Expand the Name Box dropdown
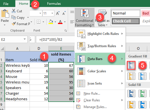Screen dimensions: 150x110 click(25, 39)
